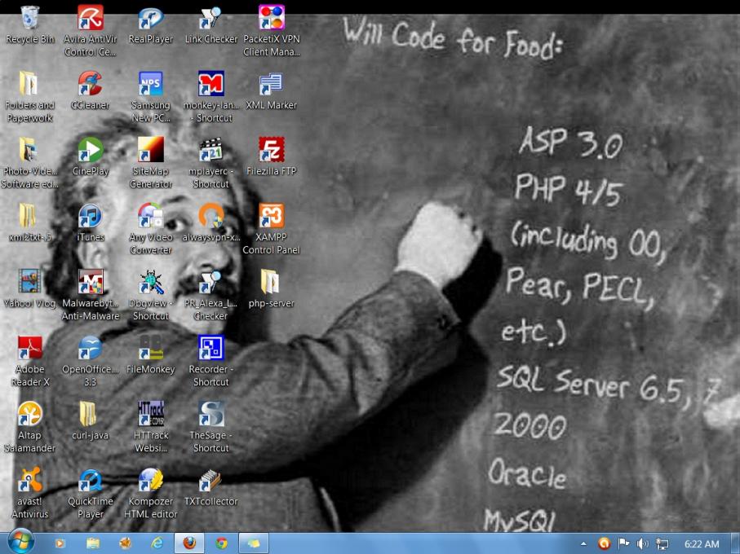The width and height of the screenshot is (740, 554).
Task: Select TheSage Shortcut icon
Action: tap(211, 414)
